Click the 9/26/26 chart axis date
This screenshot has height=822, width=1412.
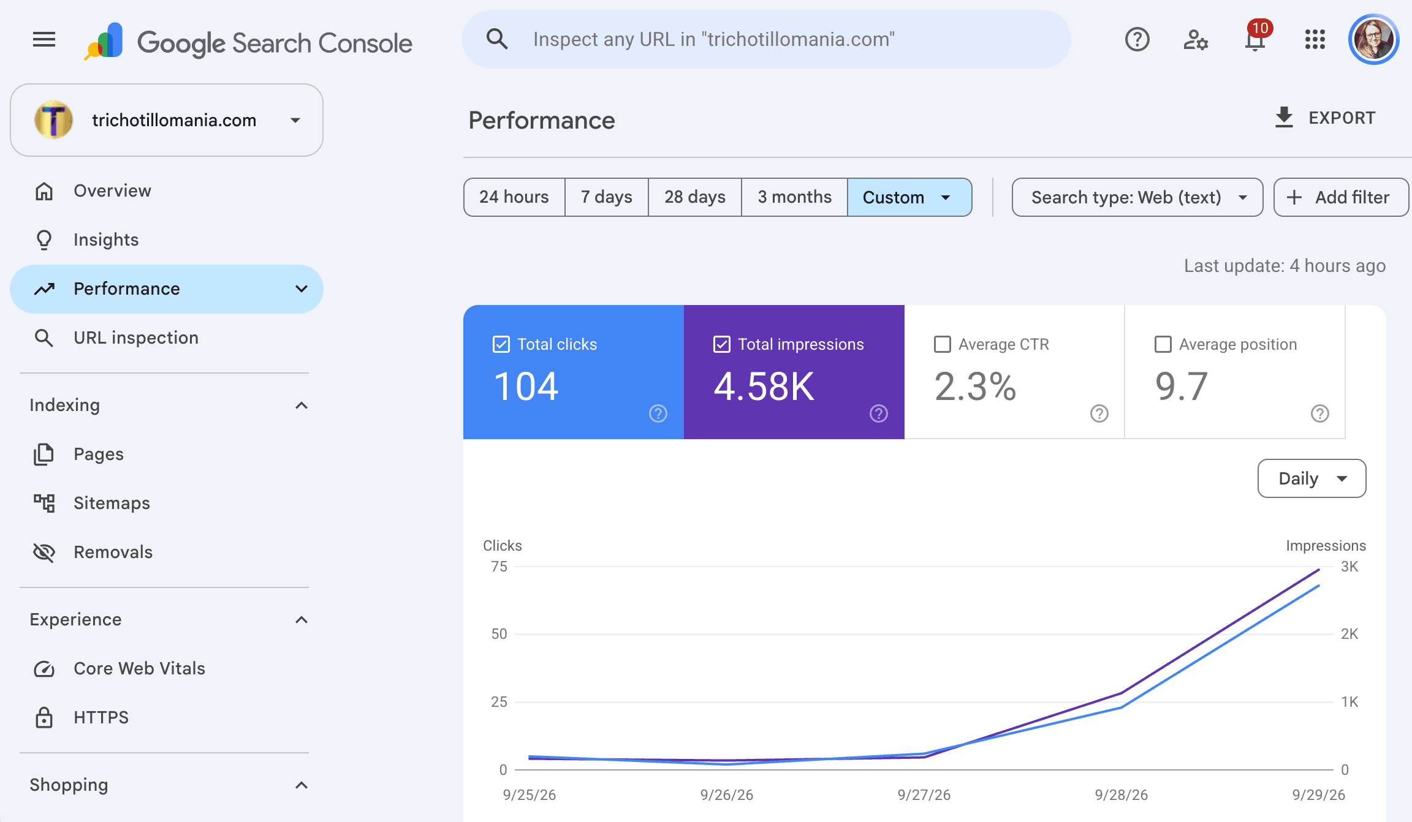pos(727,795)
